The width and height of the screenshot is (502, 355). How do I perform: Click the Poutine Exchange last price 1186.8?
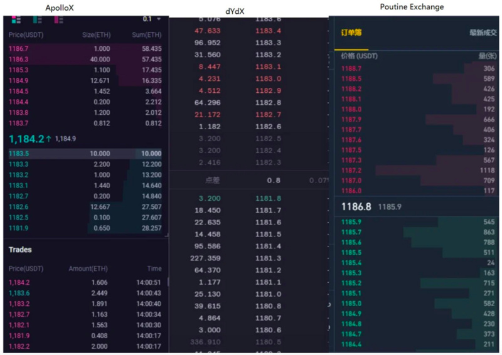point(356,207)
